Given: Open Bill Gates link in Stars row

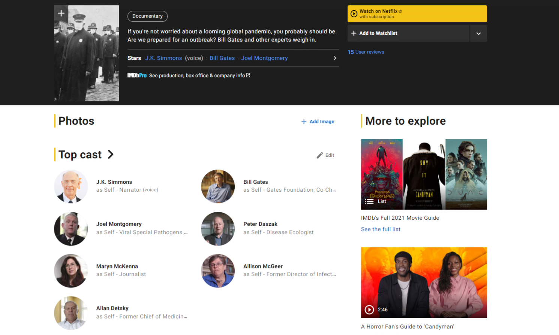Looking at the screenshot, I should [x=222, y=58].
